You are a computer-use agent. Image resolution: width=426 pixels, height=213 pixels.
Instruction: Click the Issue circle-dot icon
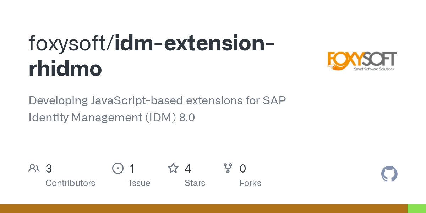click(118, 168)
